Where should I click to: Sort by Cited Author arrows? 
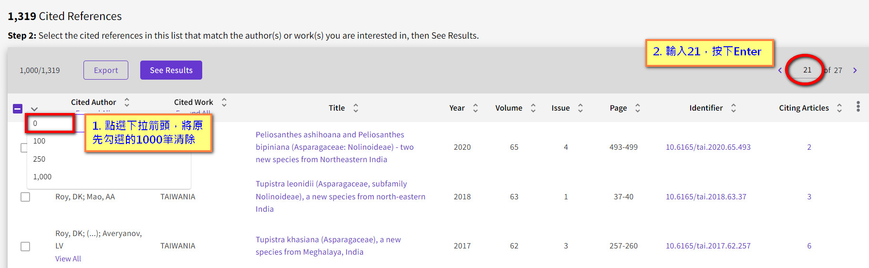pyautogui.click(x=127, y=102)
